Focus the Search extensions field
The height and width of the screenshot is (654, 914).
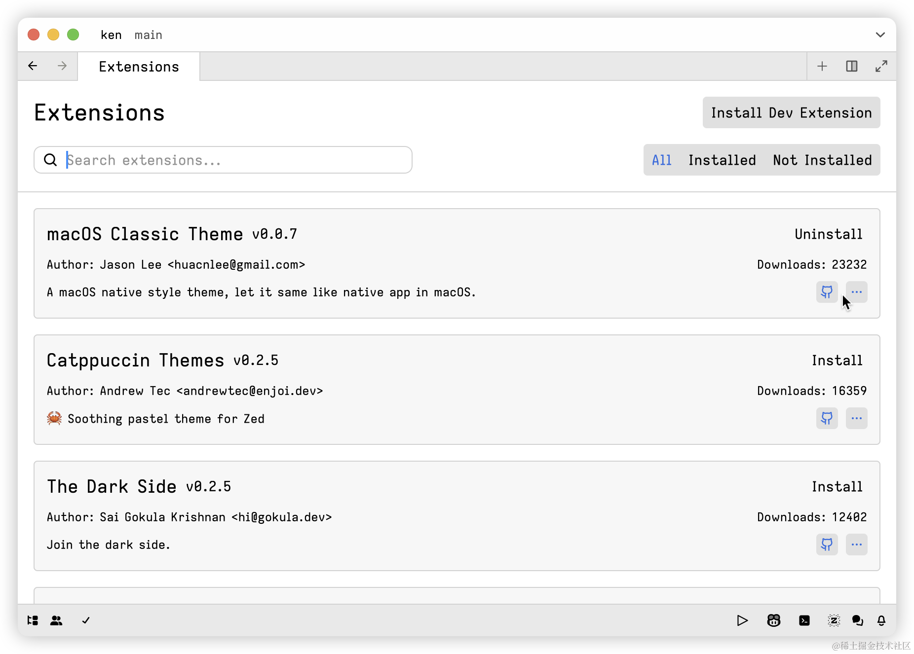[x=223, y=160]
